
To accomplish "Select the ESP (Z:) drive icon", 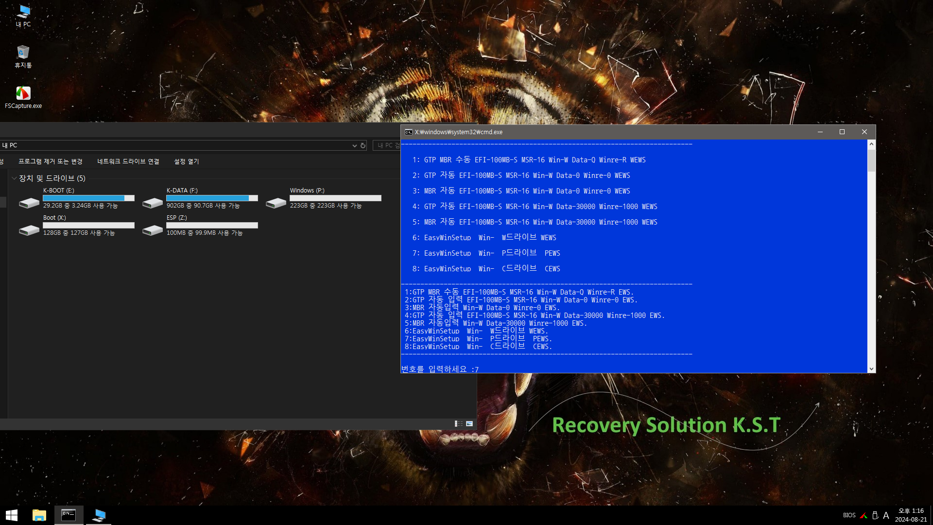I will click(x=153, y=229).
